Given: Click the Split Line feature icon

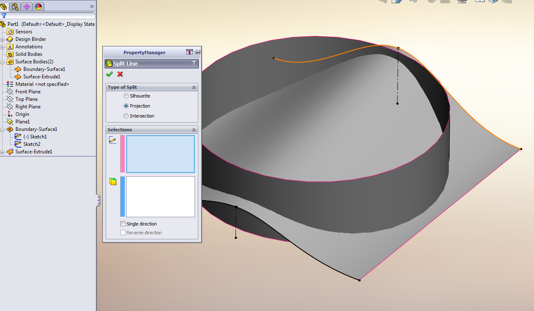Looking at the screenshot, I should point(109,64).
